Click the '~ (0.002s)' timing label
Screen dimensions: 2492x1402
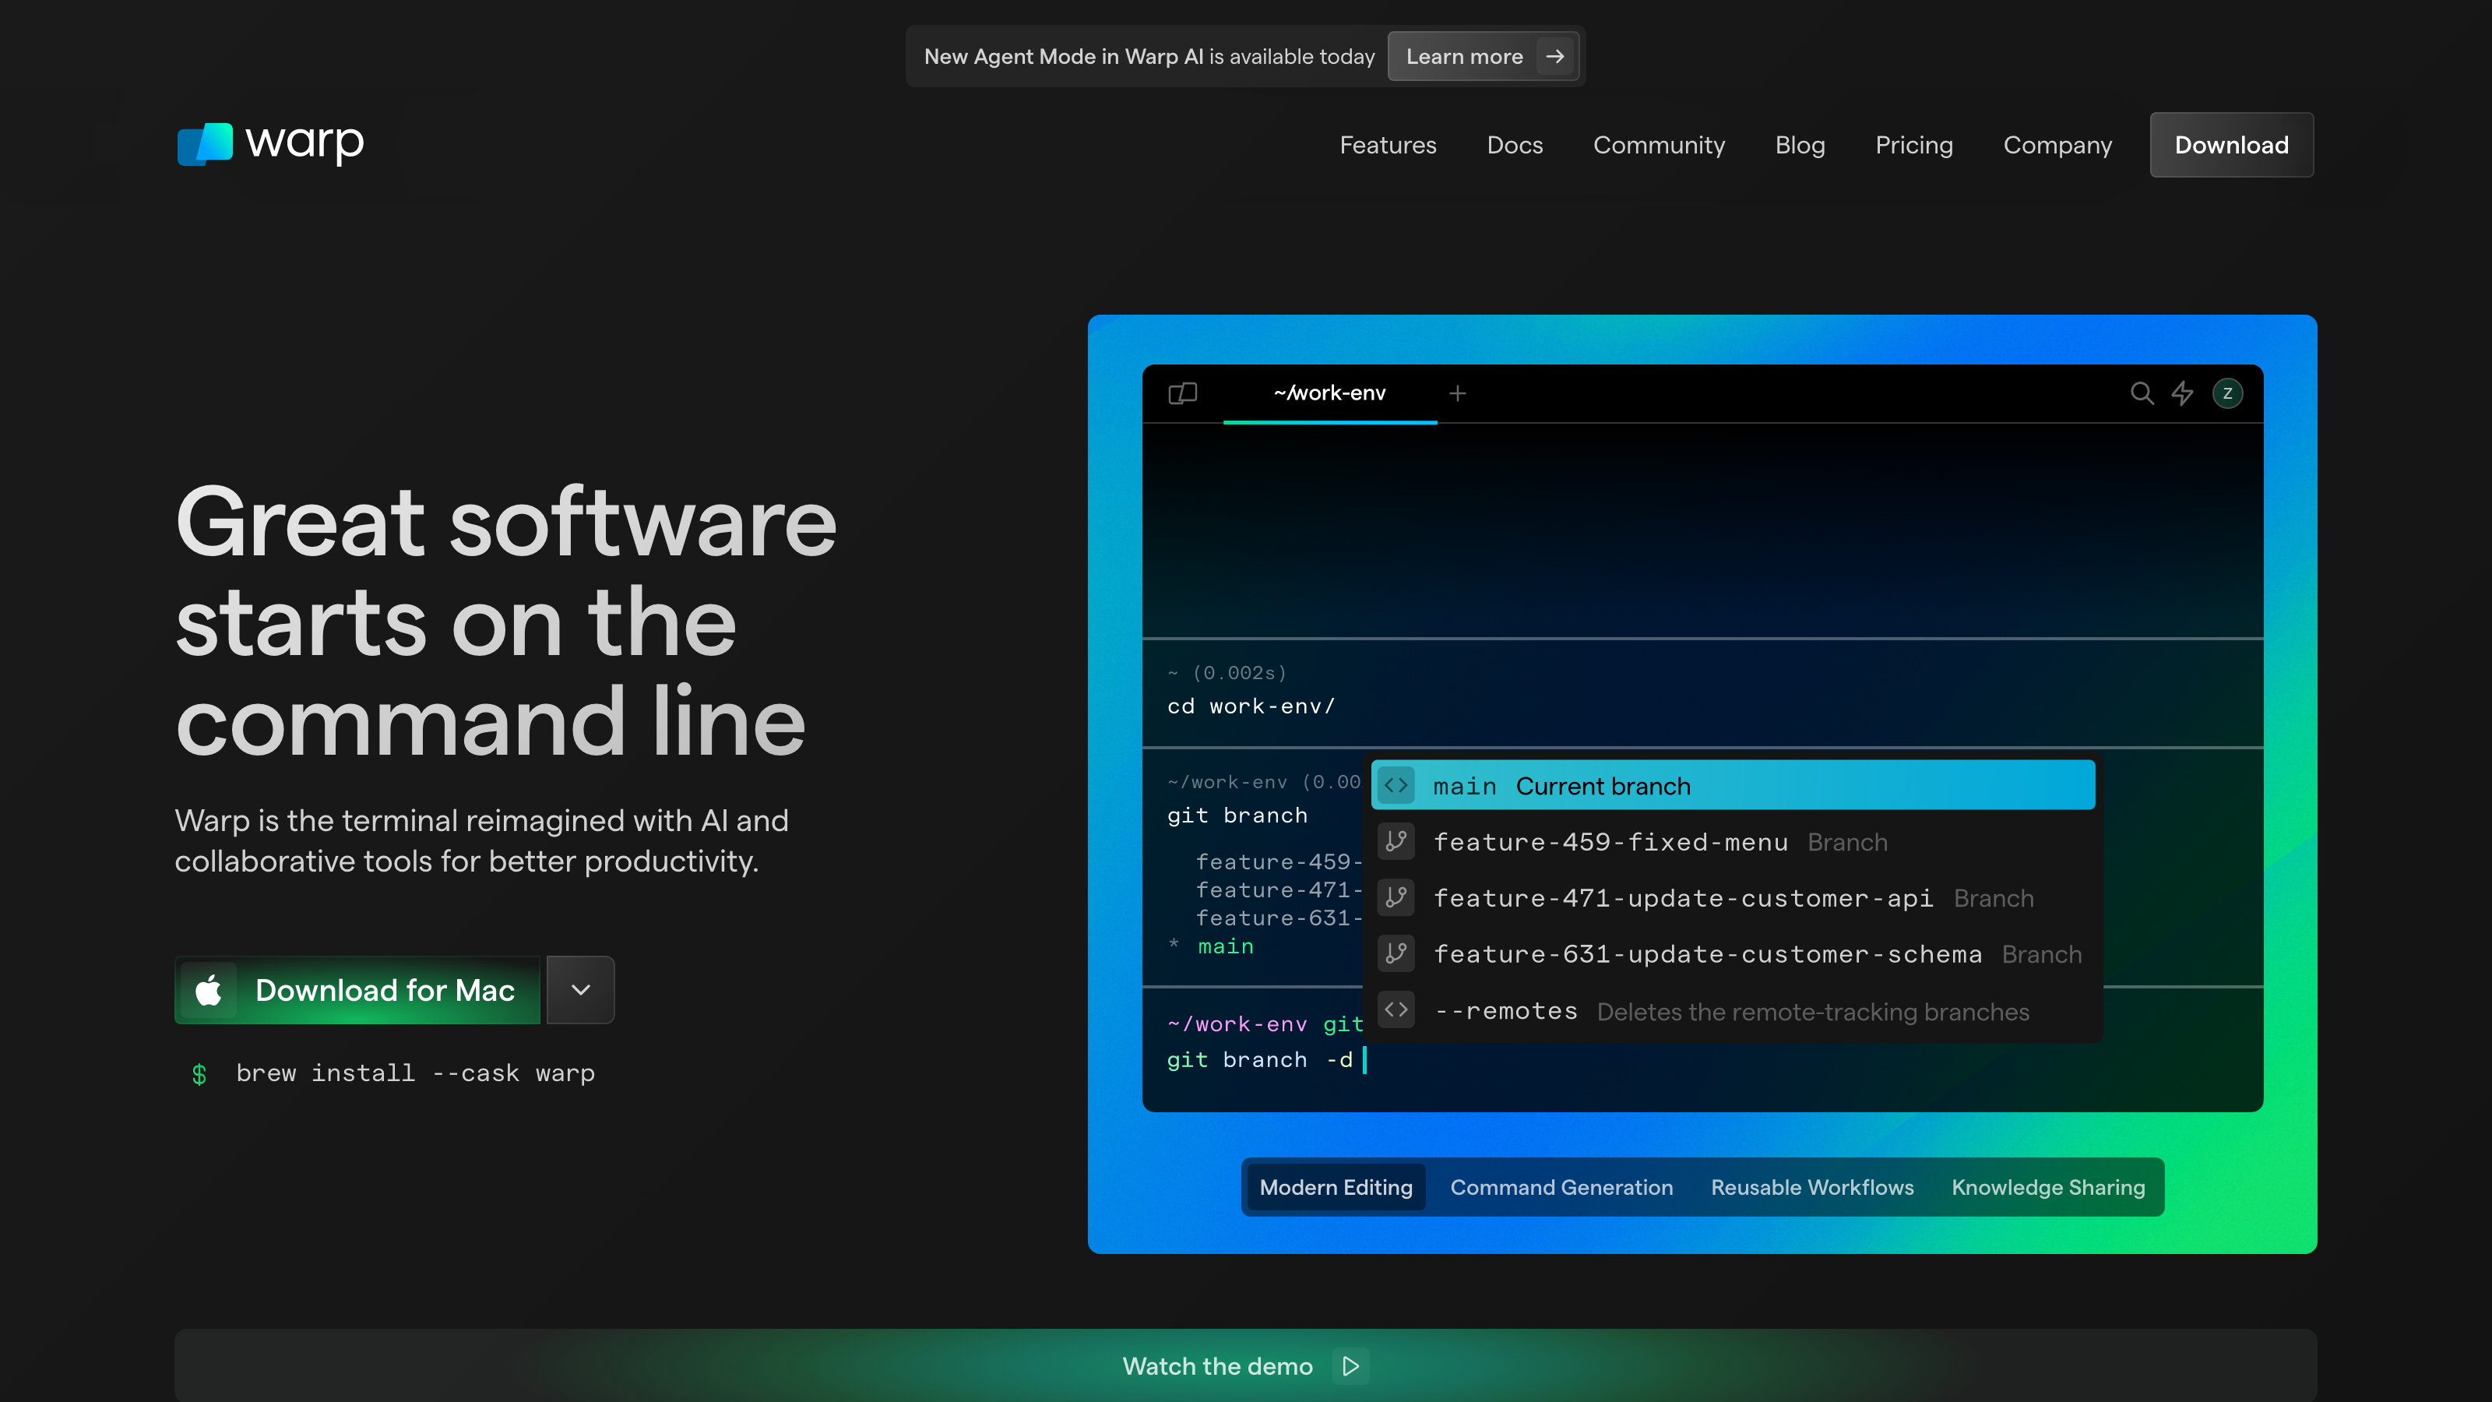[x=1227, y=672]
